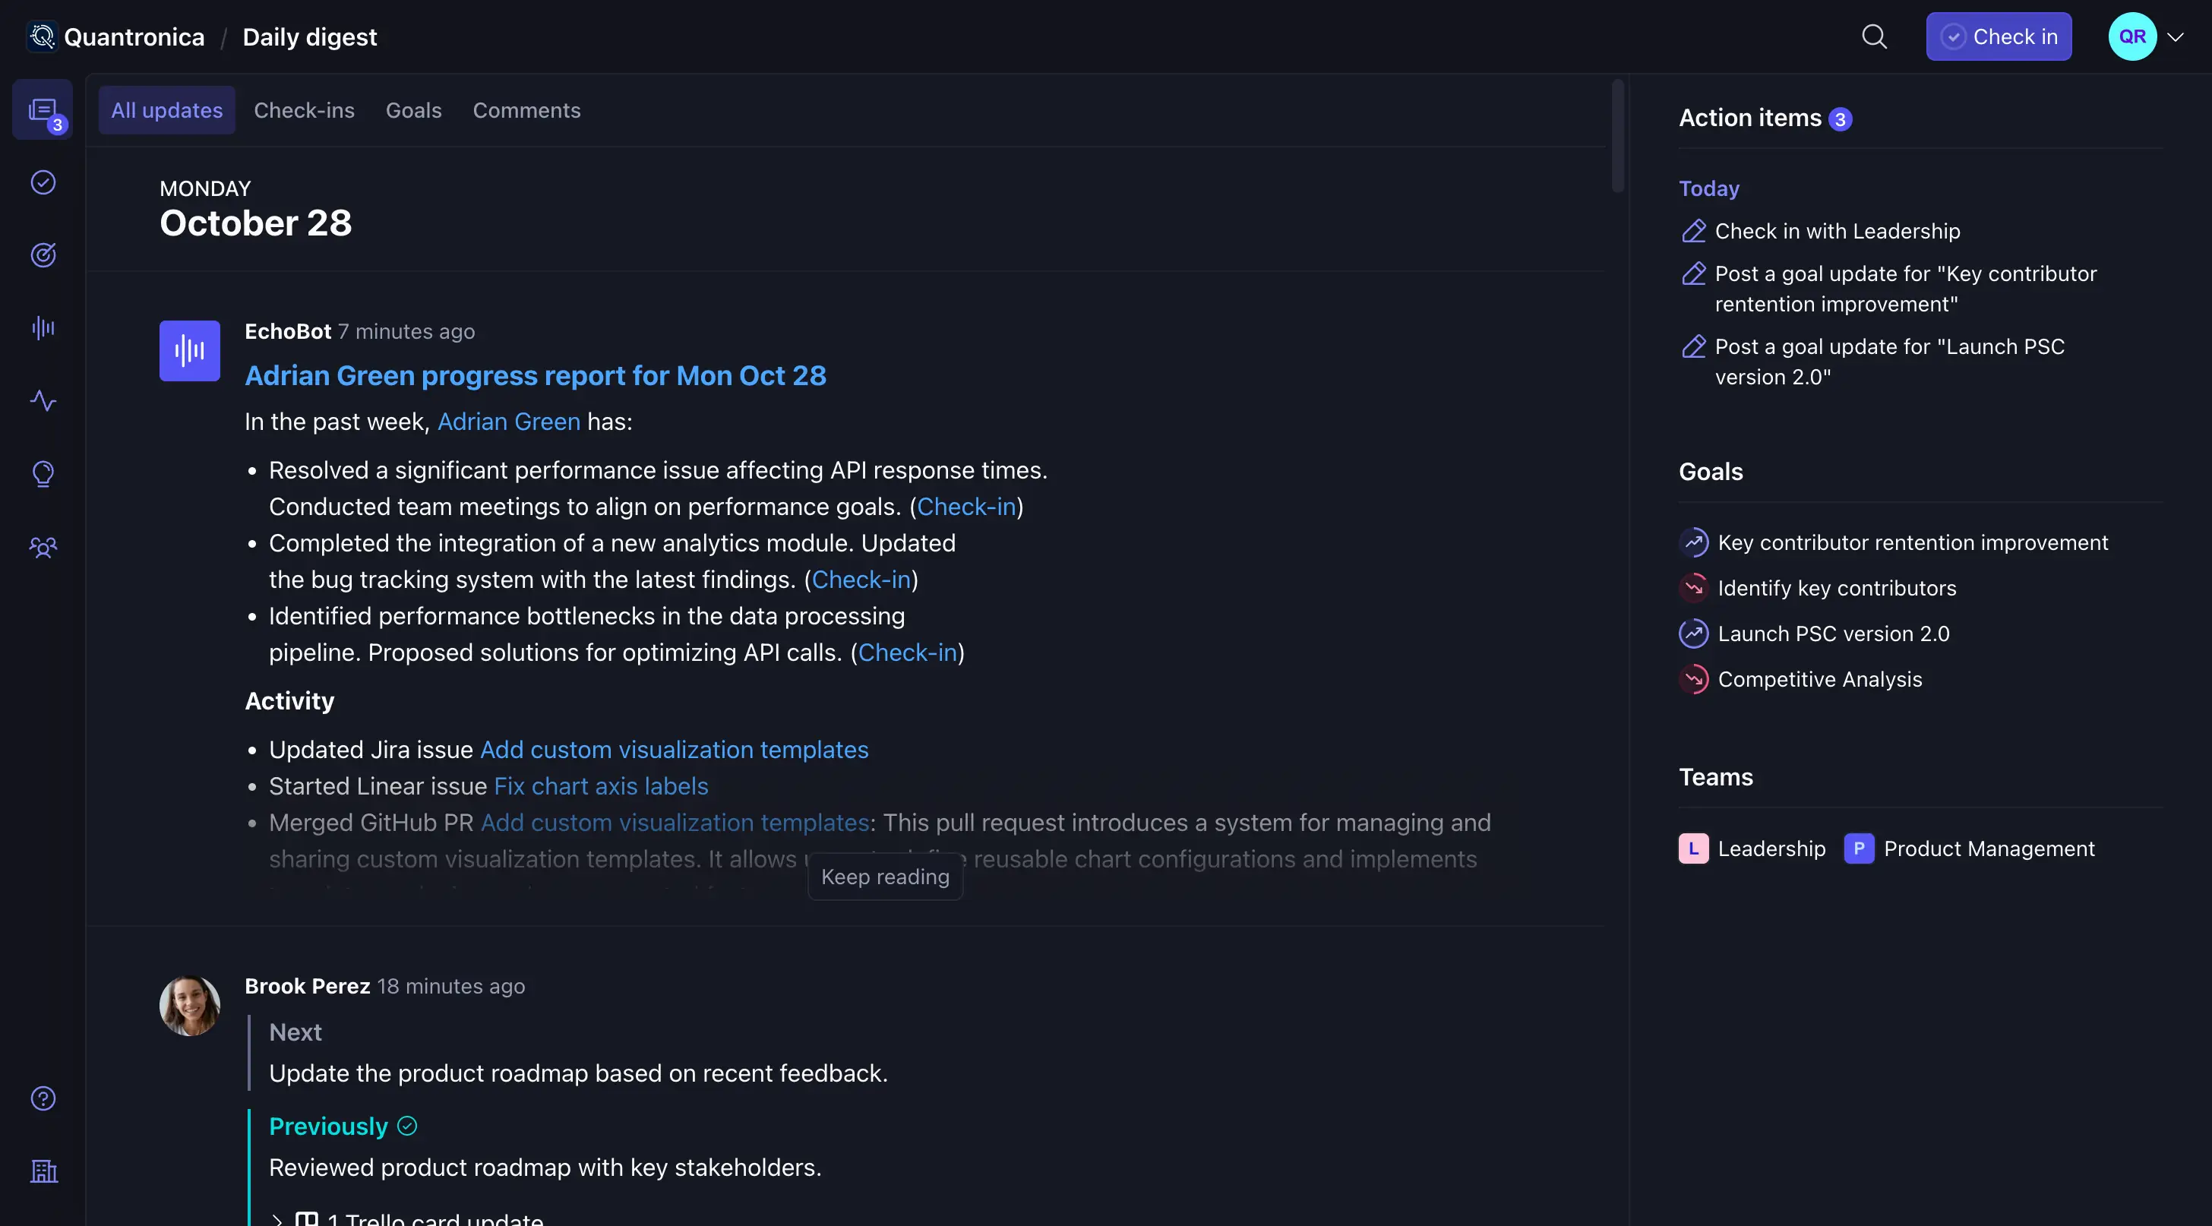Switch to the Check-ins tab
The image size is (2212, 1226).
(304, 111)
